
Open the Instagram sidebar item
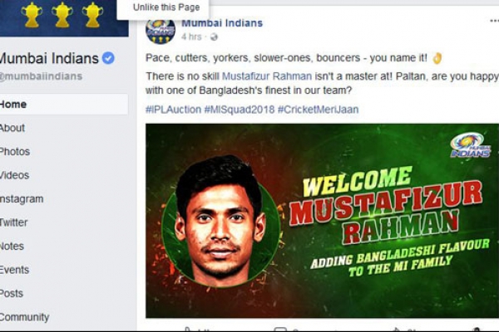pos(22,199)
